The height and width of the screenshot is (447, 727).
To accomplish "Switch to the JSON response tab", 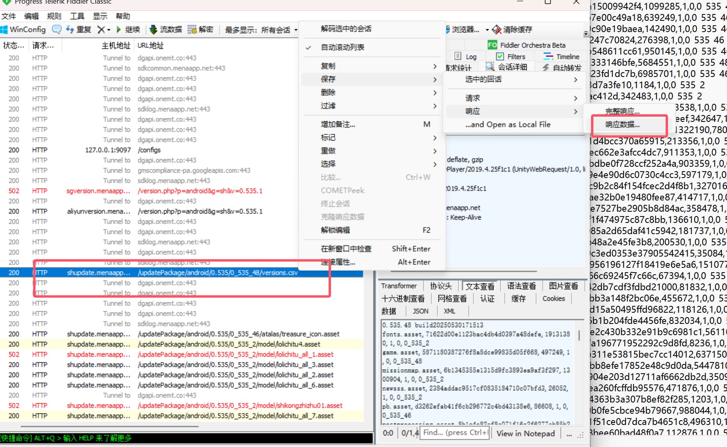I will [x=420, y=311].
